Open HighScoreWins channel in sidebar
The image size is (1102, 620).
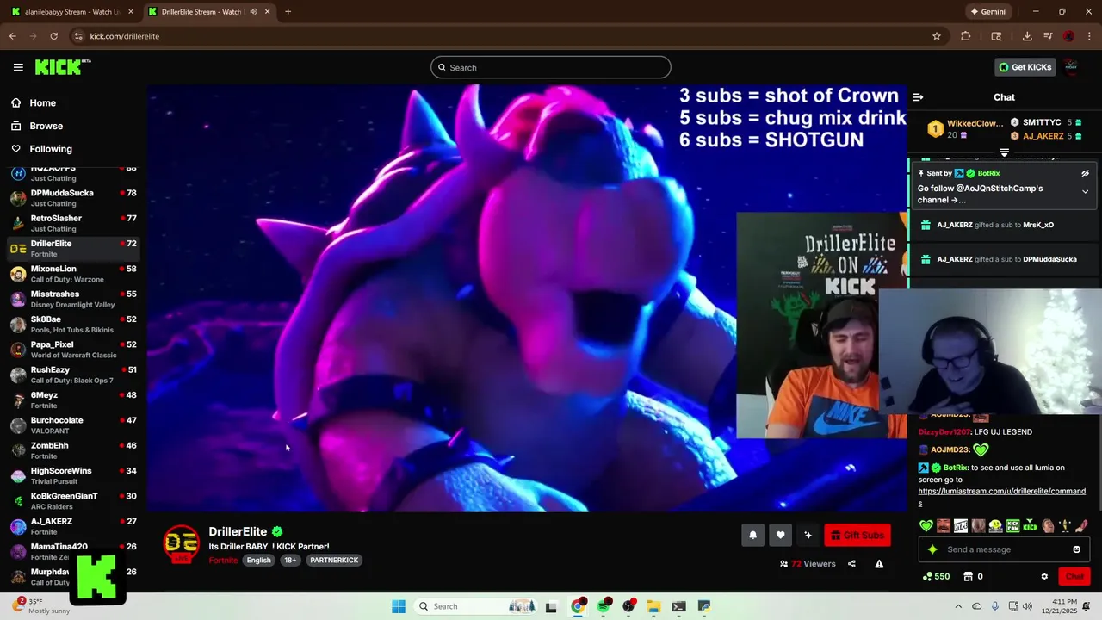(x=73, y=476)
